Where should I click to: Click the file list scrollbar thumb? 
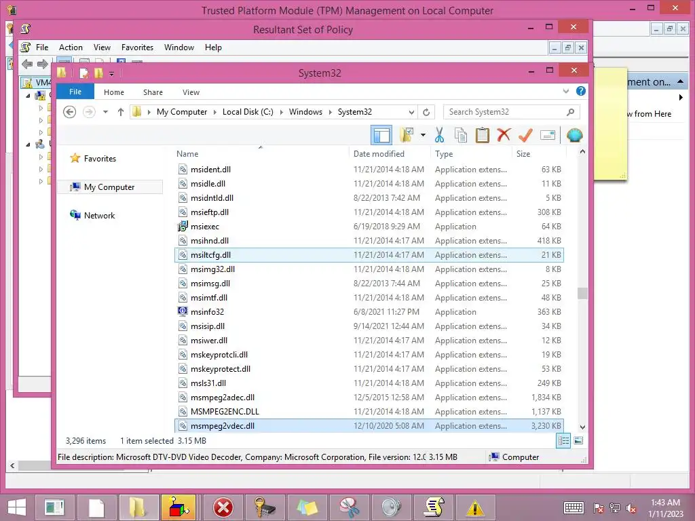click(x=582, y=293)
